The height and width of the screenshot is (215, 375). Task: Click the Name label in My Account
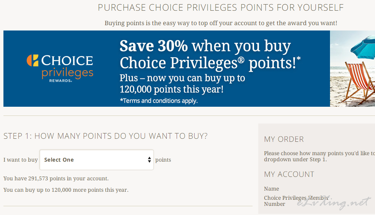(272, 189)
